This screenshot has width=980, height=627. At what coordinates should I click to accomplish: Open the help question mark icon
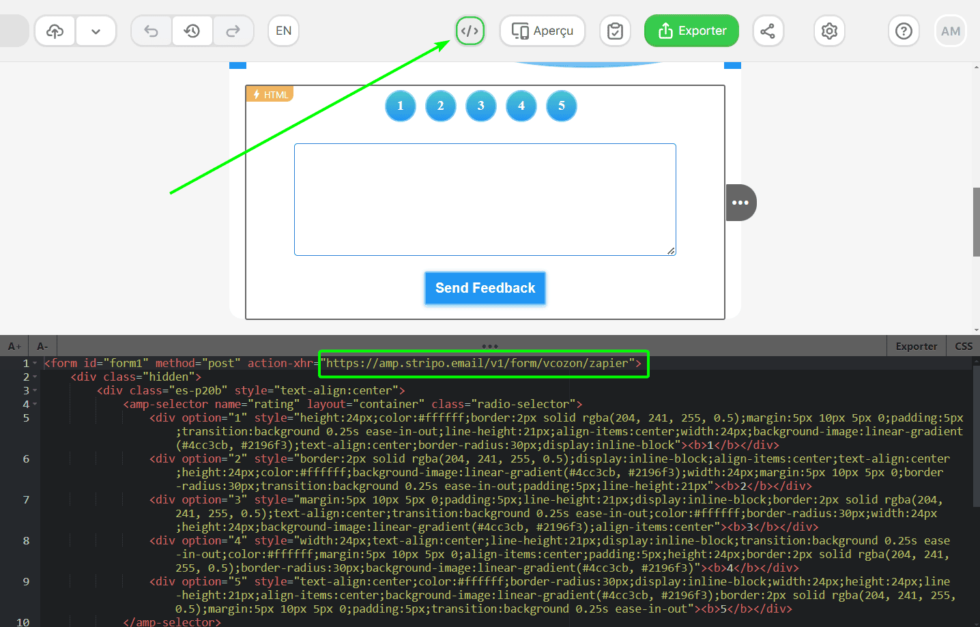[x=904, y=31]
